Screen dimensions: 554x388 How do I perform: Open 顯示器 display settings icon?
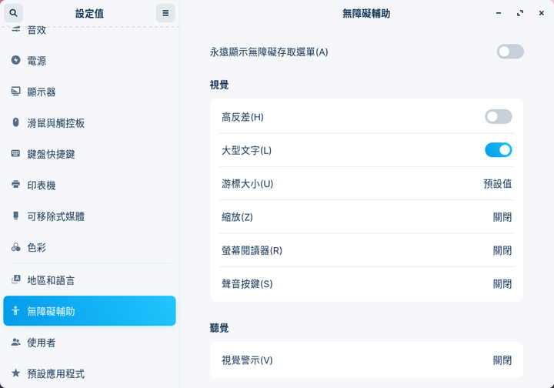coord(15,91)
